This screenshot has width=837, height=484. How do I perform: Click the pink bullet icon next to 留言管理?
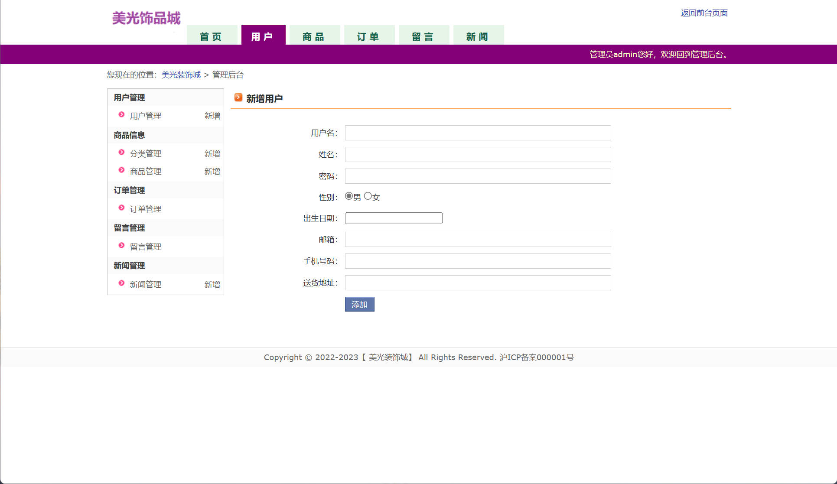121,246
